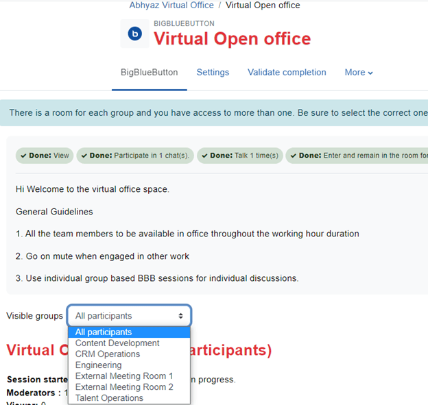
Task: Click Done: Participate in 1 chat(s) badge
Action: (135, 156)
